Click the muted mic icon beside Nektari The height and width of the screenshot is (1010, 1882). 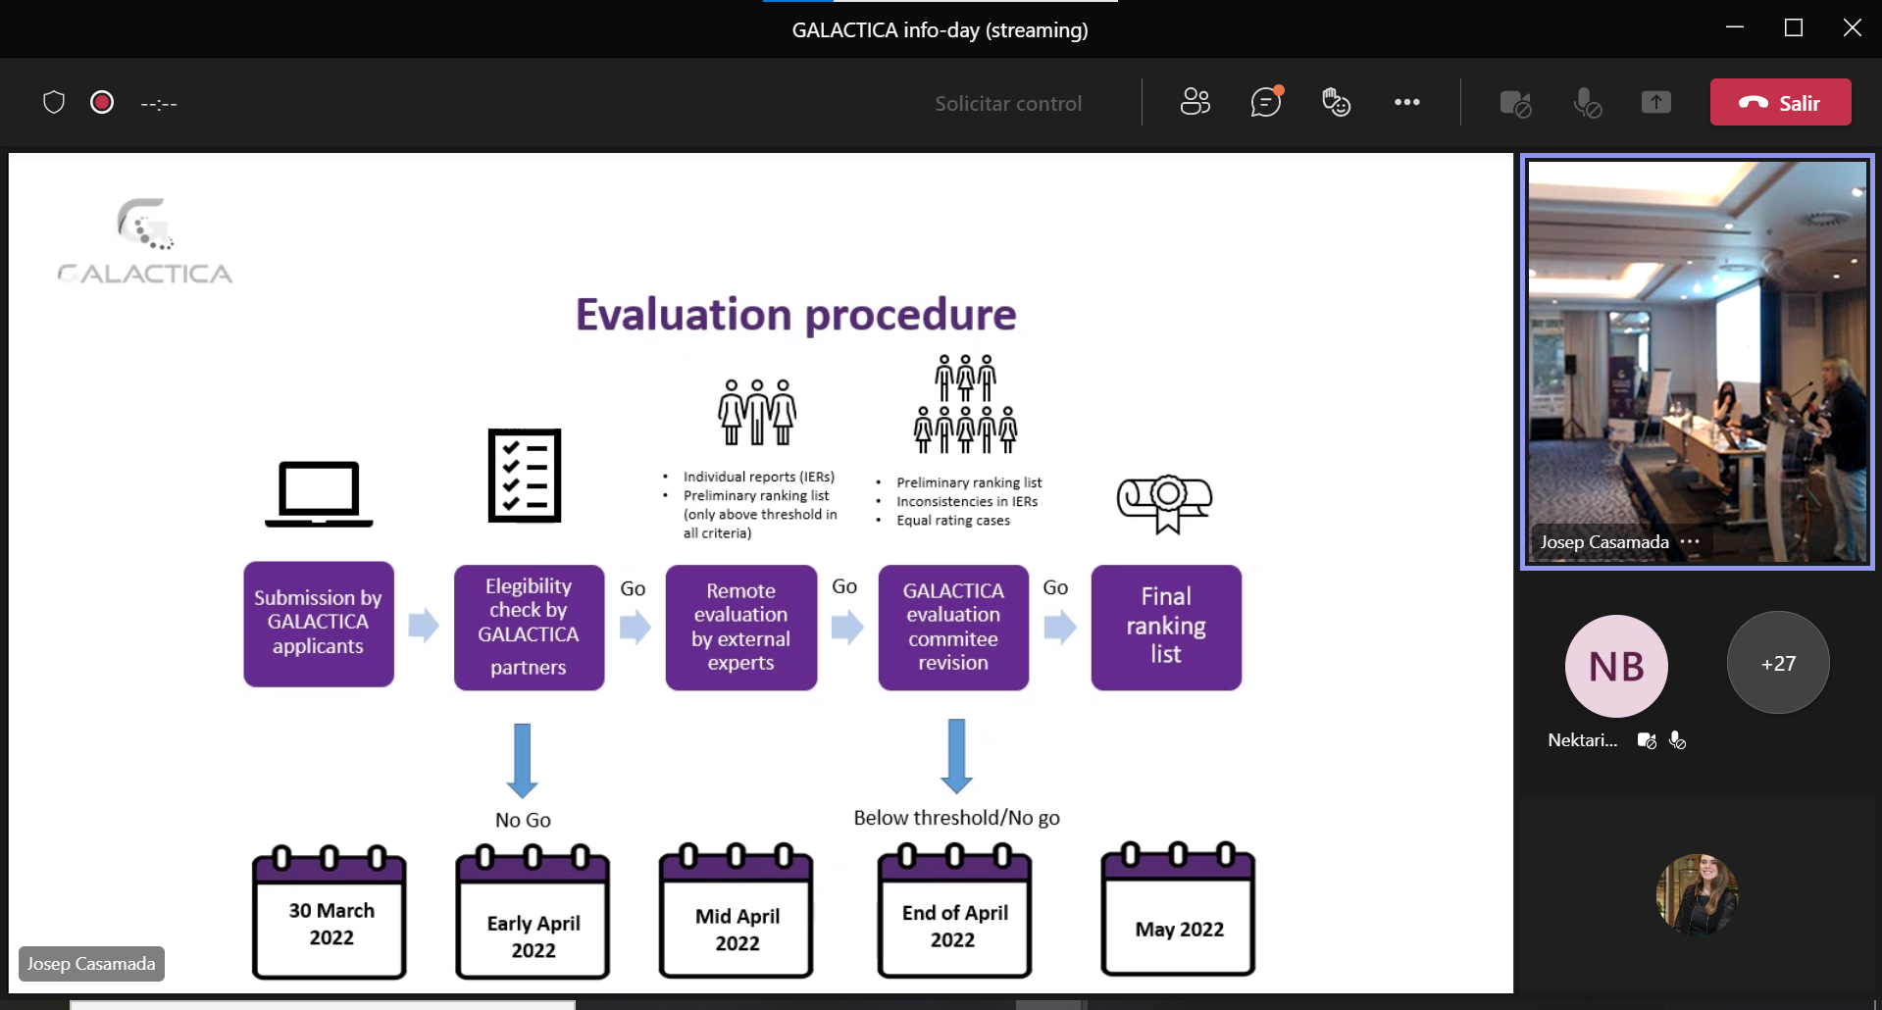(1678, 740)
